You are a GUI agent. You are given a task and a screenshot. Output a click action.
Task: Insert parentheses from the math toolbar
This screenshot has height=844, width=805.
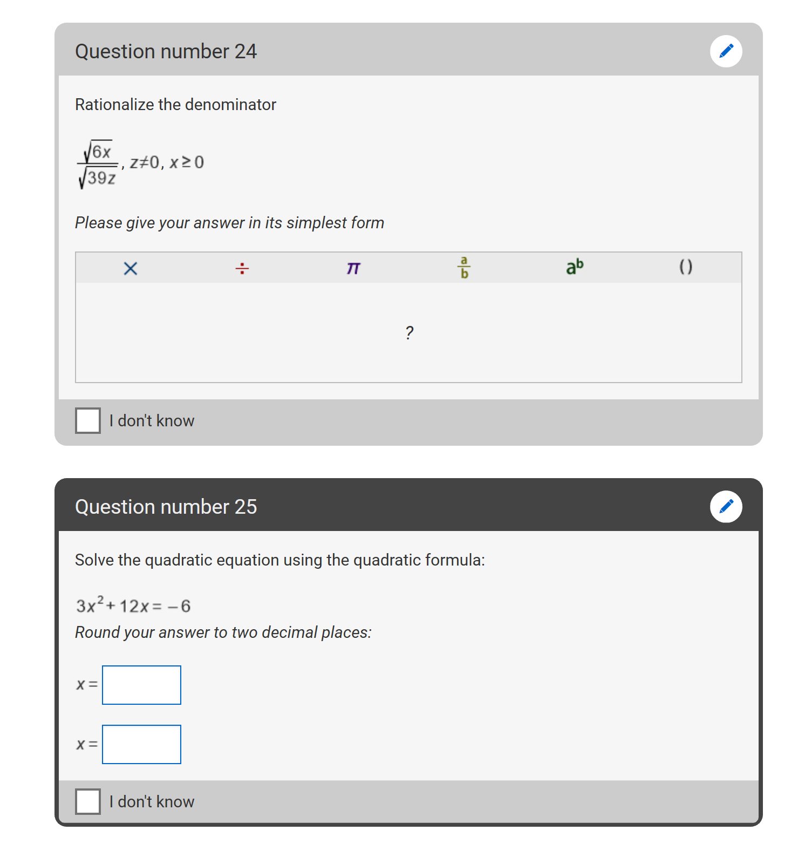coord(686,267)
